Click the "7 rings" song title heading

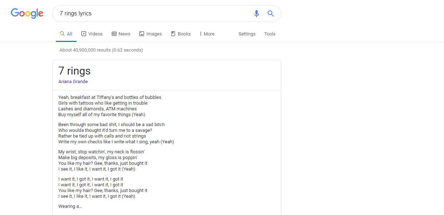74,71
